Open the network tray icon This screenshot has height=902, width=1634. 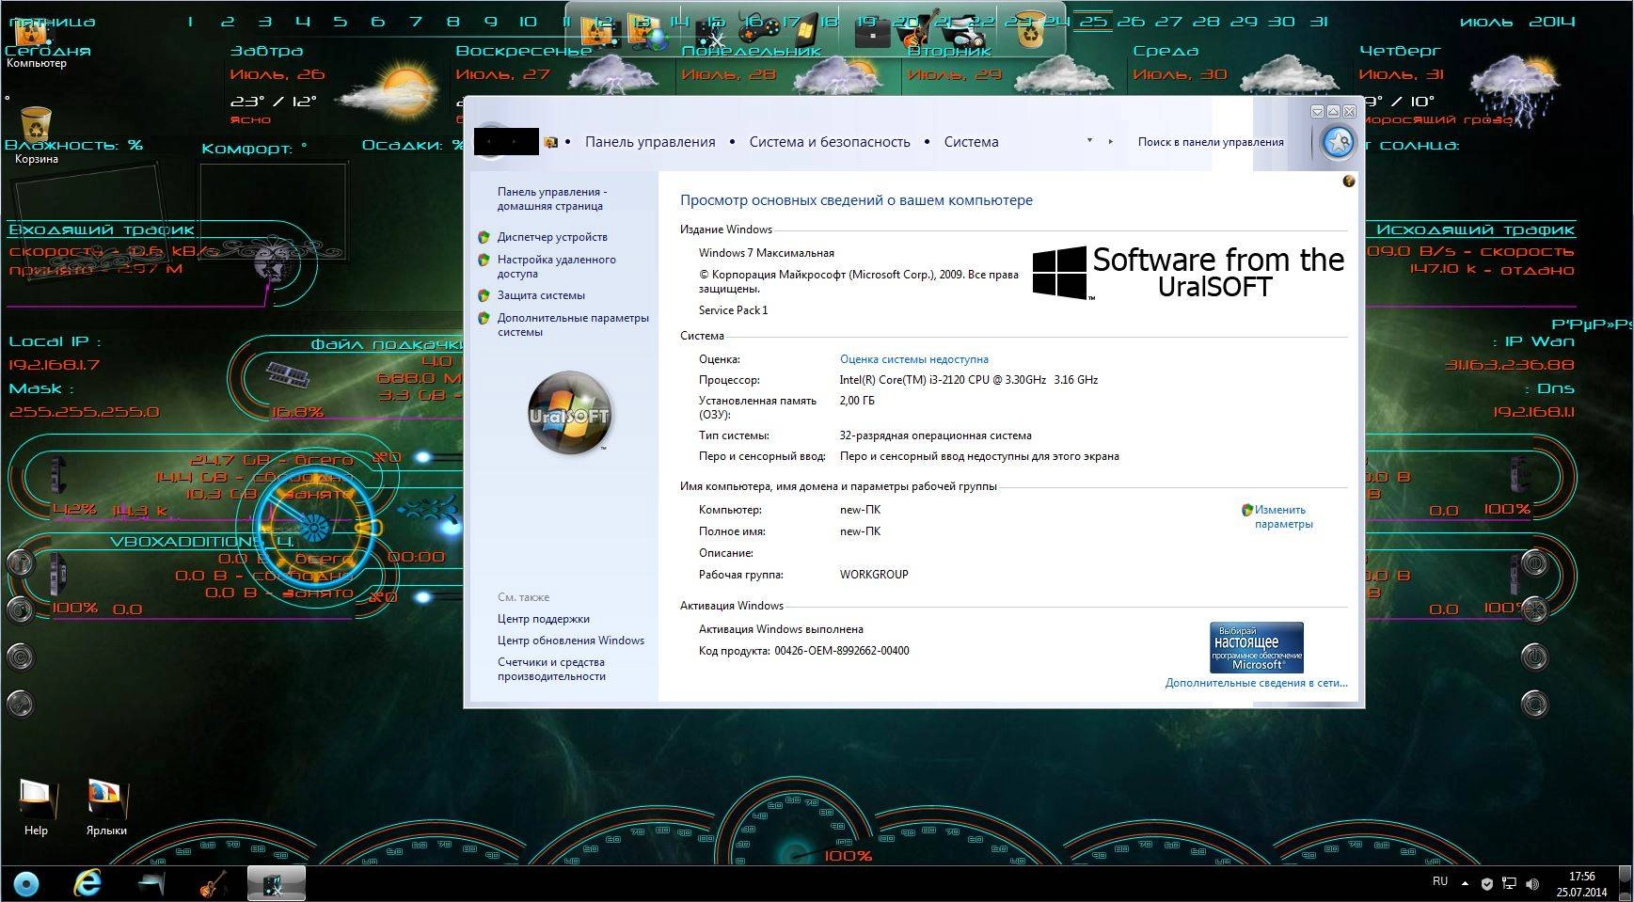tap(1509, 884)
